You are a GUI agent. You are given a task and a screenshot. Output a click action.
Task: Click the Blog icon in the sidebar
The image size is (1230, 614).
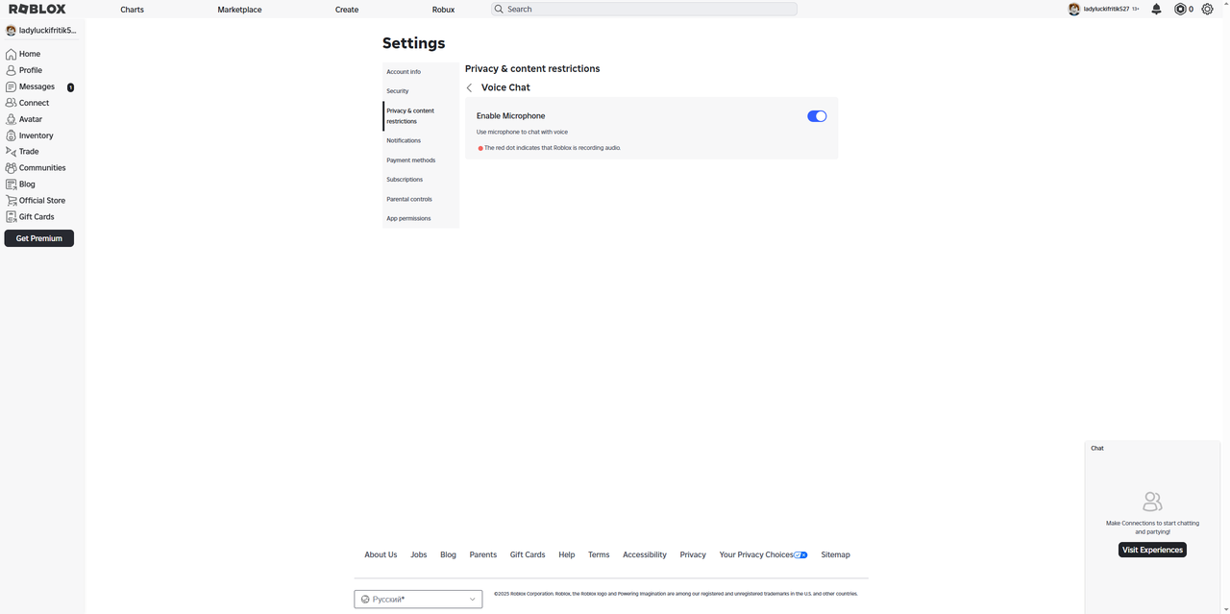tap(11, 184)
